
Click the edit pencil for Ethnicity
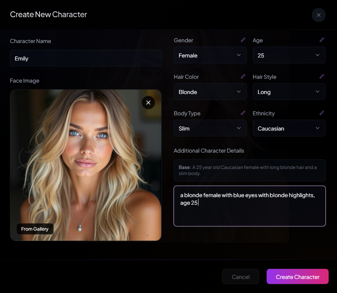coord(322,113)
